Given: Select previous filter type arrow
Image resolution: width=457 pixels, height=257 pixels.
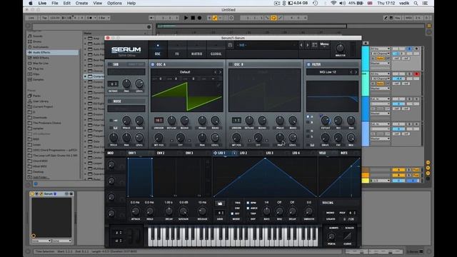Looking at the screenshot, I should point(351,72).
